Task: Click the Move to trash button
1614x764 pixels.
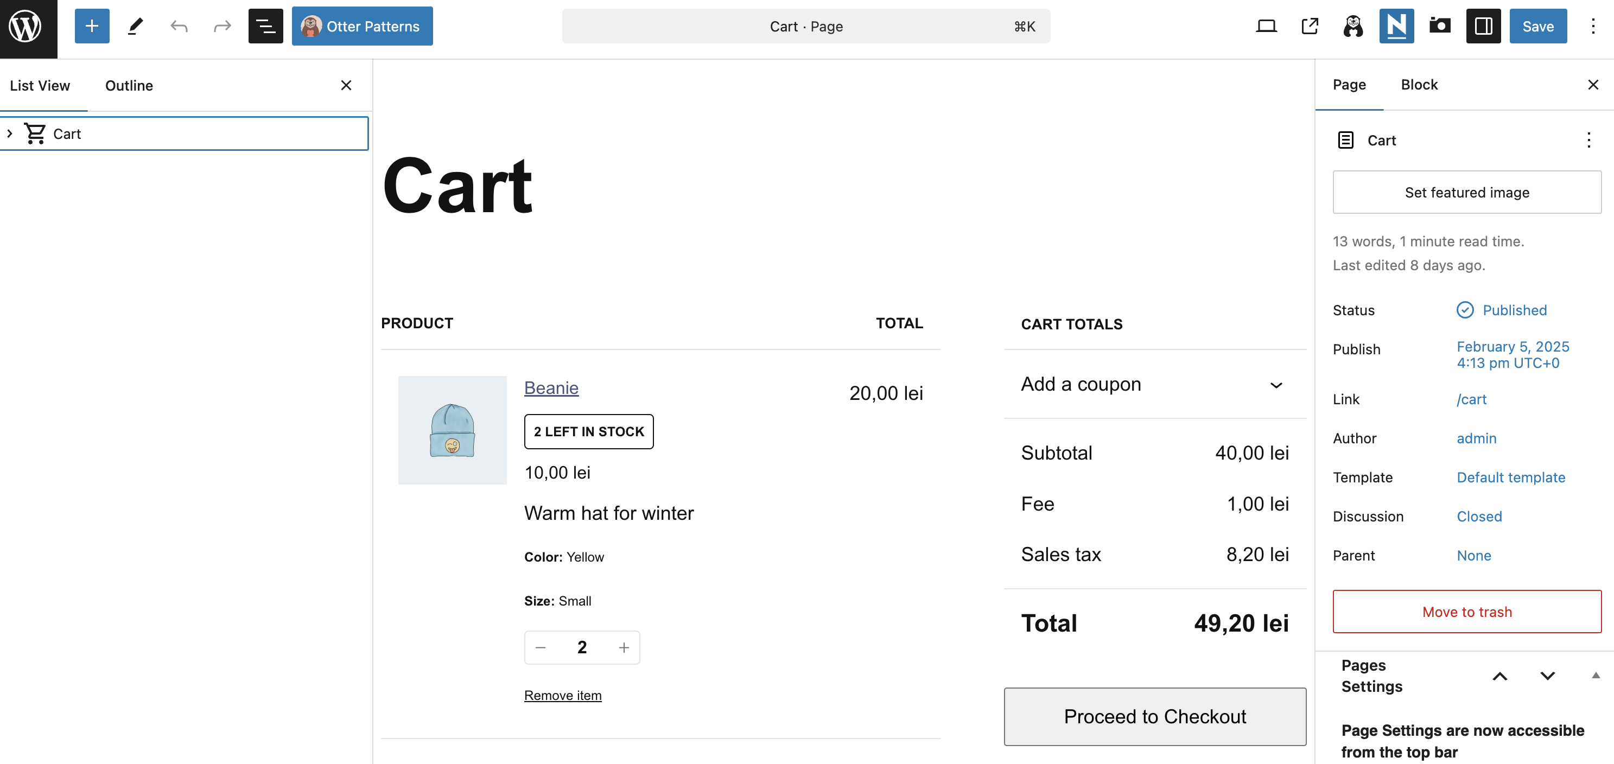Action: (x=1466, y=612)
